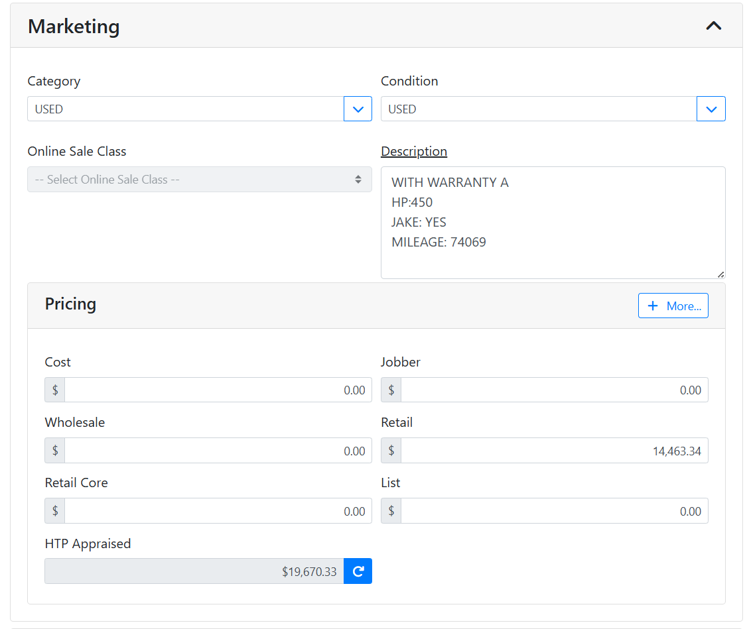
Task: Click the Marketing section header title
Action: pyautogui.click(x=74, y=27)
